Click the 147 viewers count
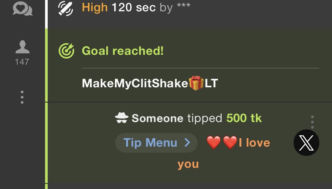Image resolution: width=332 pixels, height=189 pixels. coord(22,62)
